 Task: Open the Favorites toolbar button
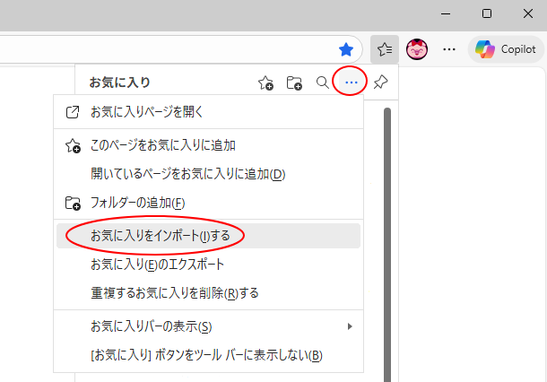pyautogui.click(x=385, y=49)
